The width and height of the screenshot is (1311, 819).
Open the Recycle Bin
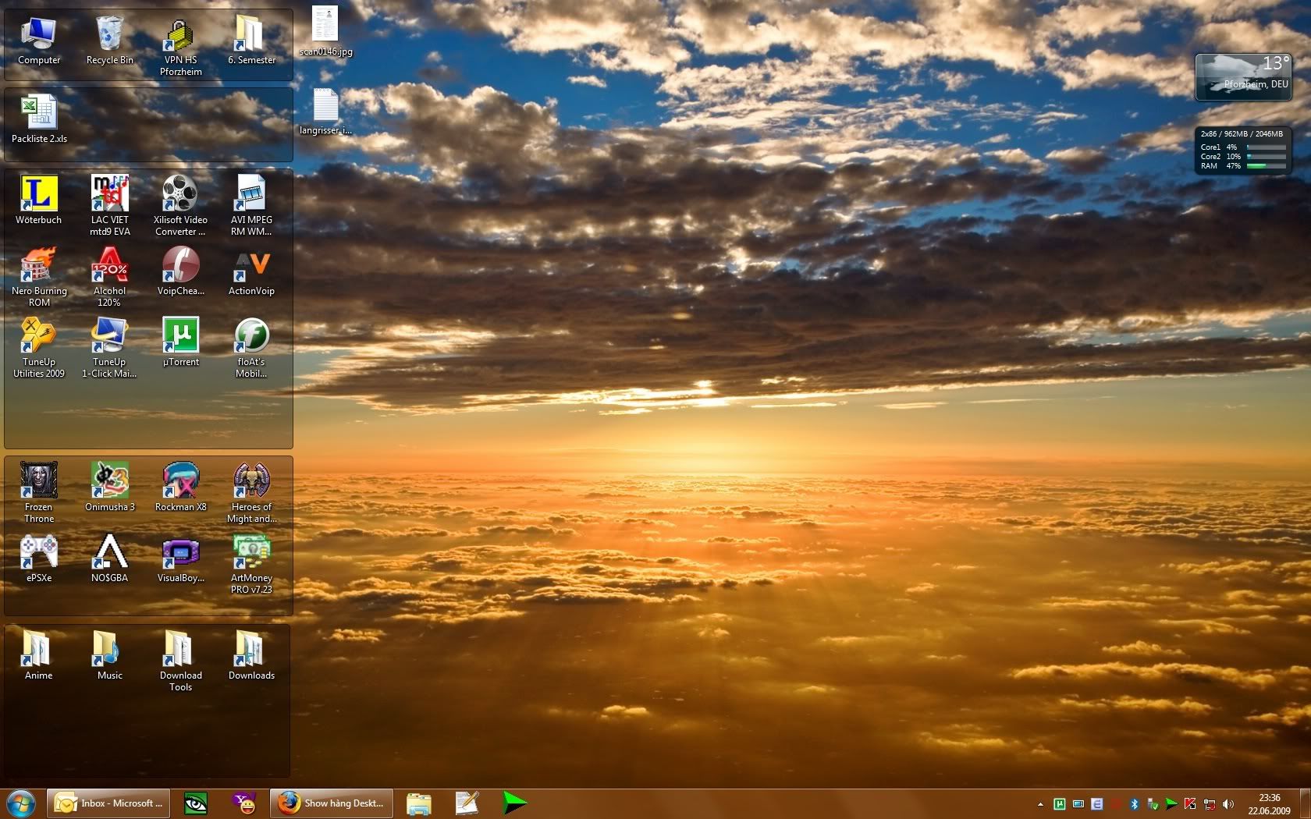click(109, 41)
